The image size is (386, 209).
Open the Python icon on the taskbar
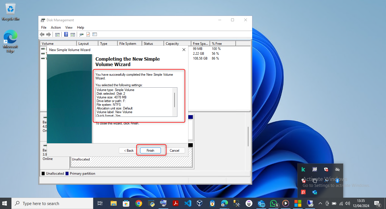(x=151, y=203)
